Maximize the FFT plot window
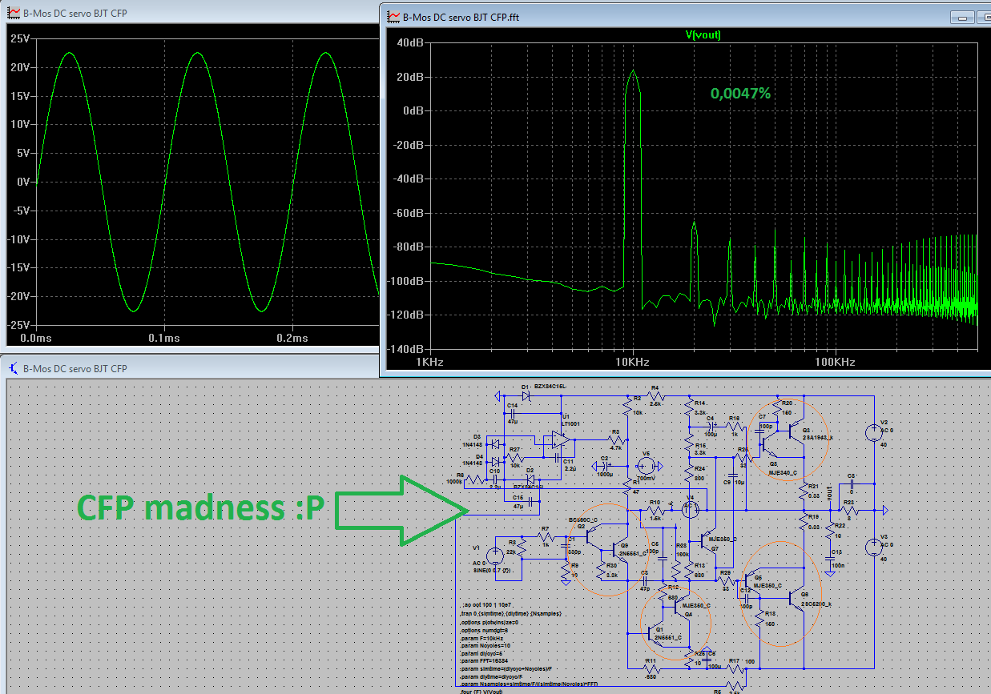Image resolution: width=991 pixels, height=694 pixels. tap(984, 16)
